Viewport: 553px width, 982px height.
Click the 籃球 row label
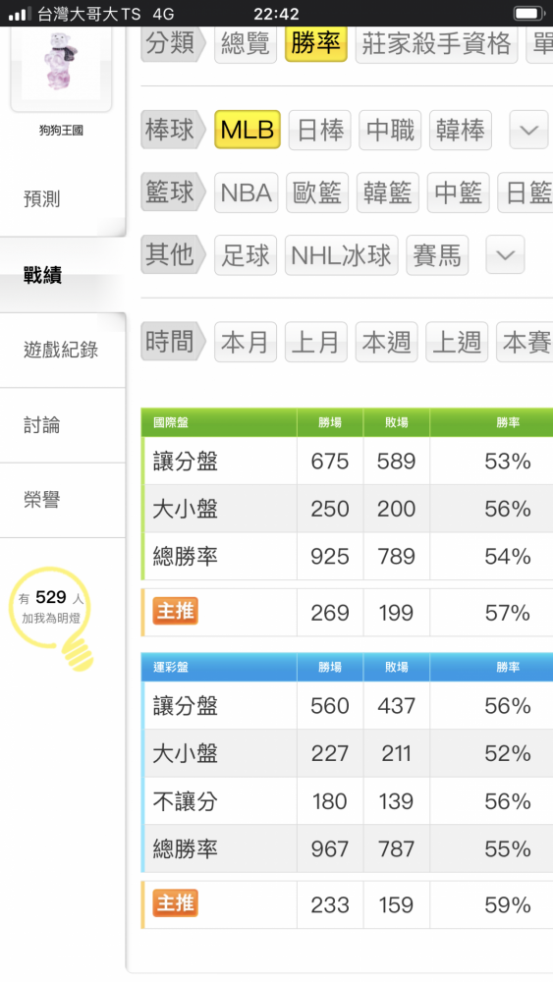tap(174, 192)
